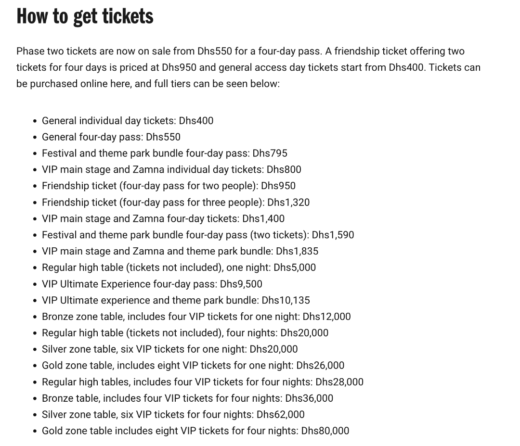Image resolution: width=520 pixels, height=446 pixels.
Task: Click VIP Ultimate experience theme park bundle Dhs10,135
Action: pos(176,300)
